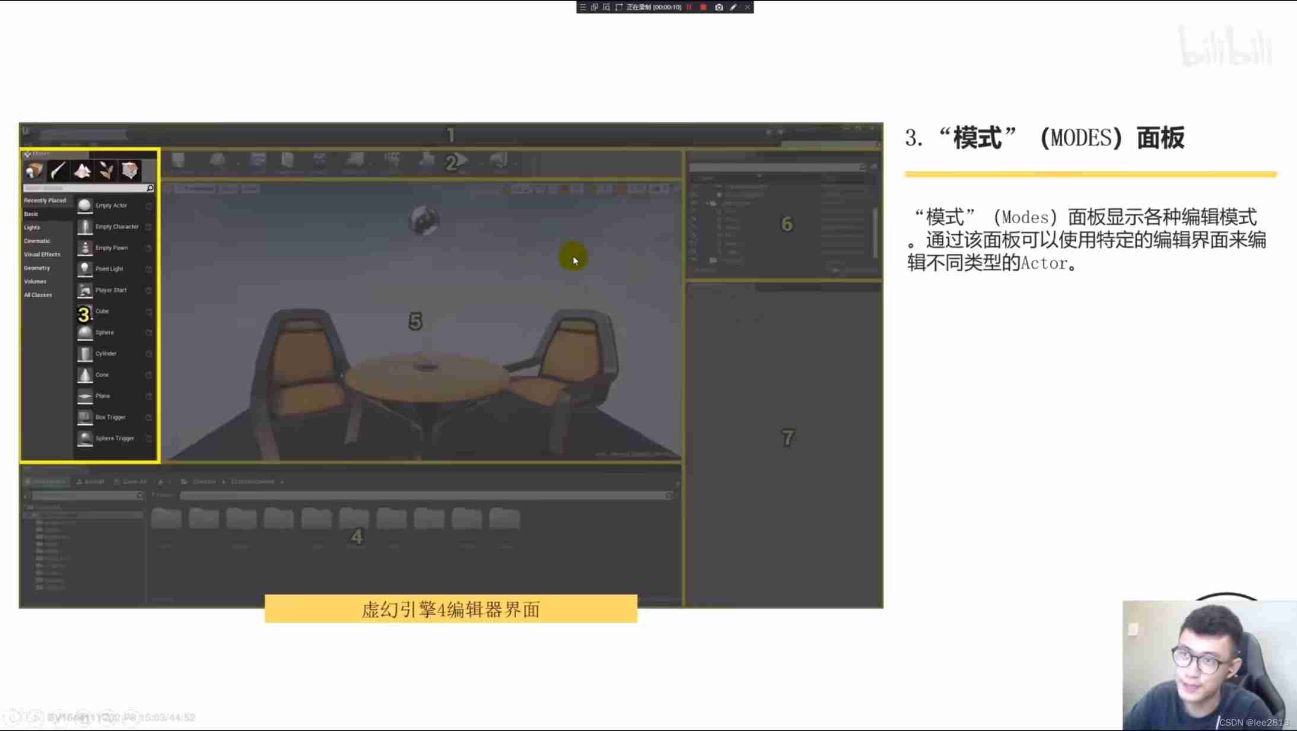Open the Volumes category
Image resolution: width=1297 pixels, height=731 pixels.
pyautogui.click(x=35, y=282)
